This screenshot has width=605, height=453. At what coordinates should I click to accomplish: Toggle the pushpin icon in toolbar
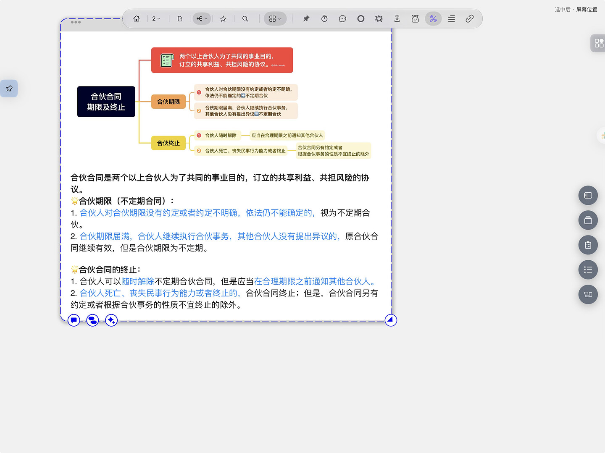pos(306,19)
